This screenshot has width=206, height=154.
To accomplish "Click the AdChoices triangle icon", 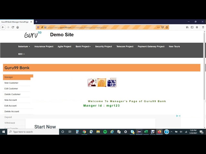I will 177,116.
